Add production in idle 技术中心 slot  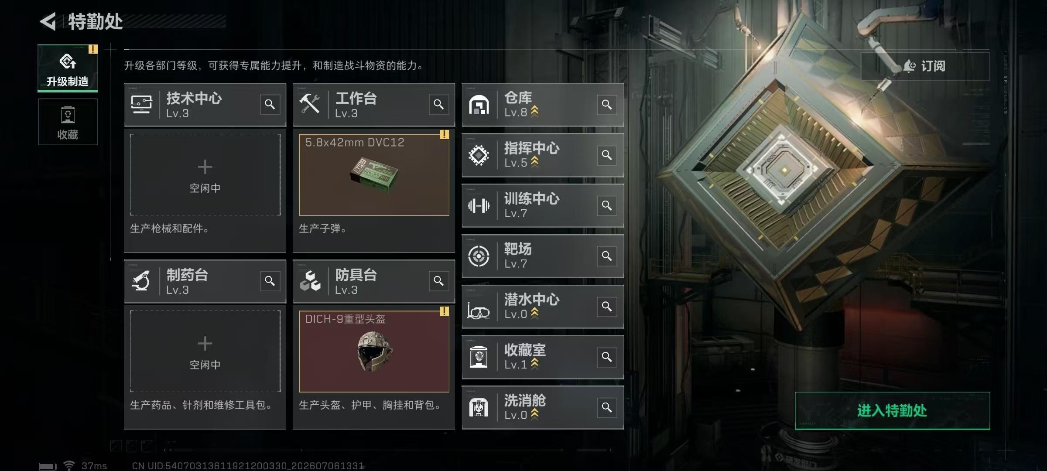coord(205,174)
